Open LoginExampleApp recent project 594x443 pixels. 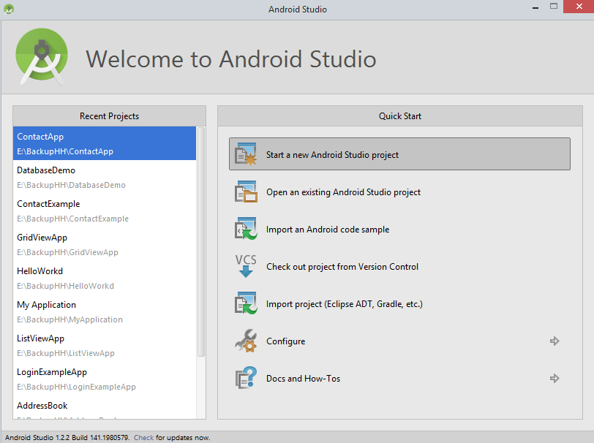[x=105, y=379]
